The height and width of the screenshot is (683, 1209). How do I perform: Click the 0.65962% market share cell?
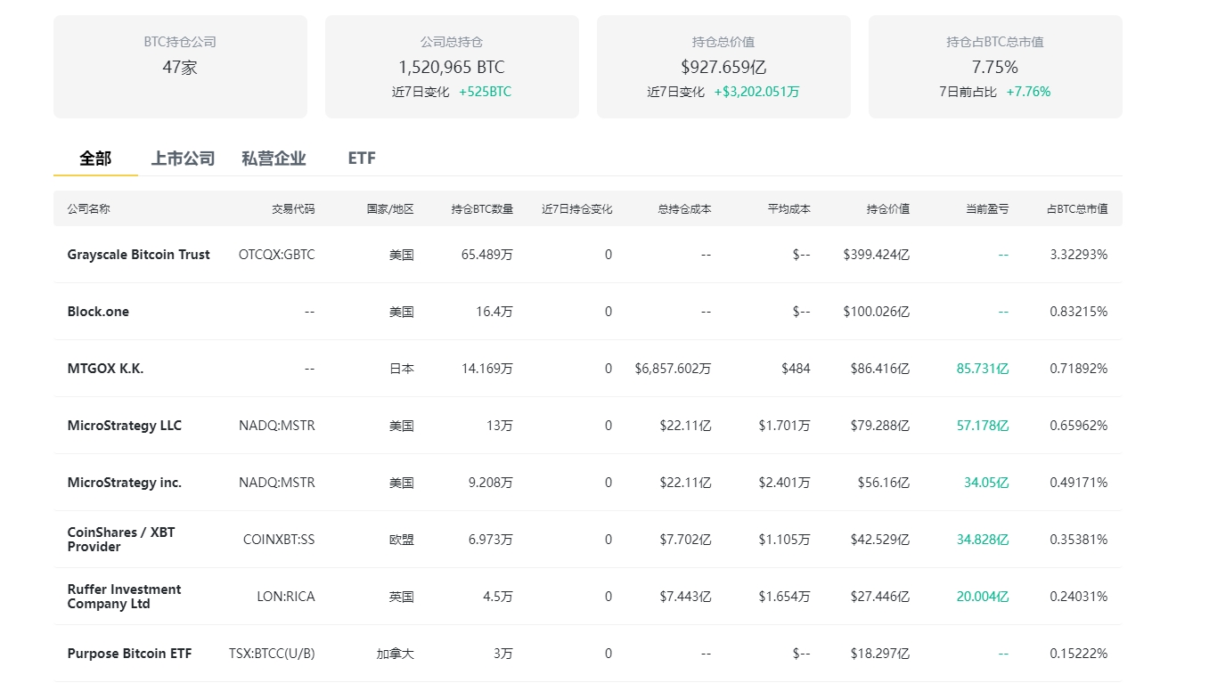pyautogui.click(x=1079, y=426)
